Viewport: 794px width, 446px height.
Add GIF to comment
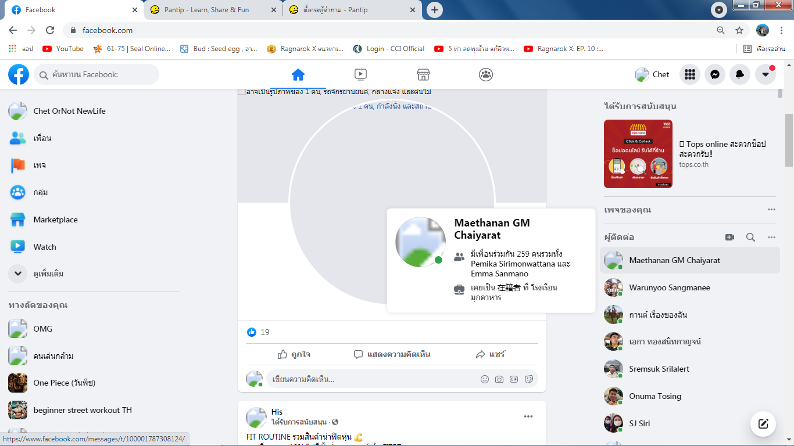tap(514, 379)
